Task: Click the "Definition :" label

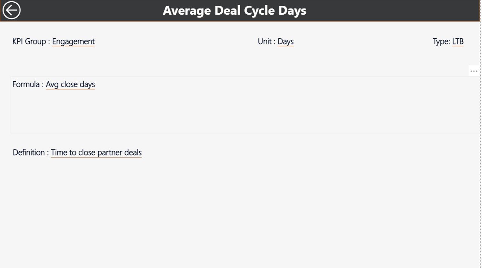Action: [x=31, y=152]
